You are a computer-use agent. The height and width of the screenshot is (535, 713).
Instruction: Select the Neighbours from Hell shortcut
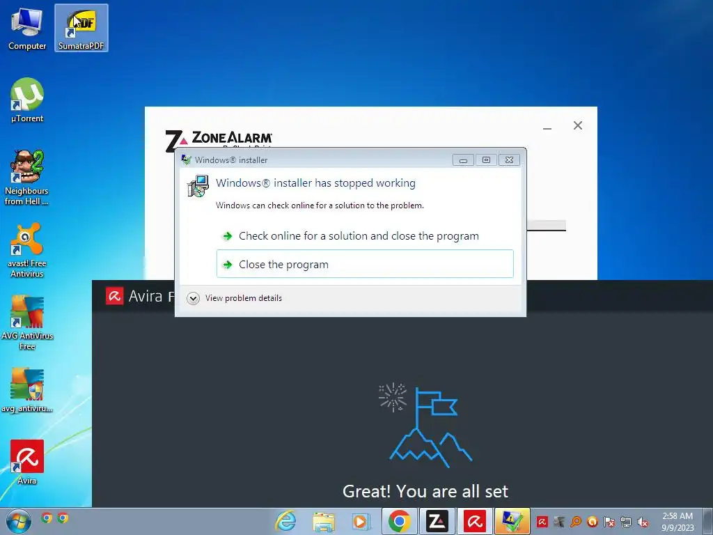27,178
